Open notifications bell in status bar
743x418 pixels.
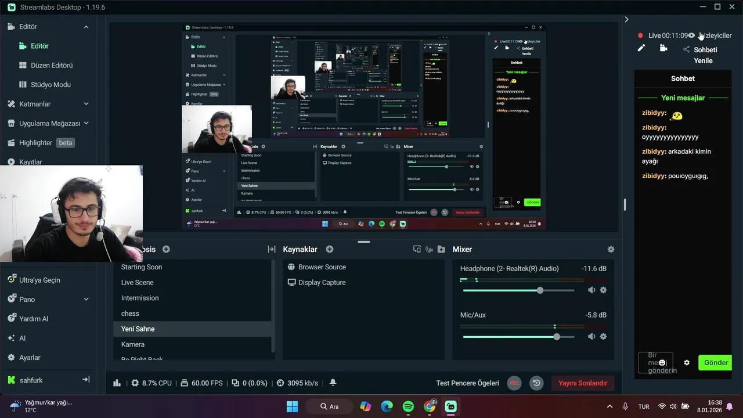coord(333,383)
